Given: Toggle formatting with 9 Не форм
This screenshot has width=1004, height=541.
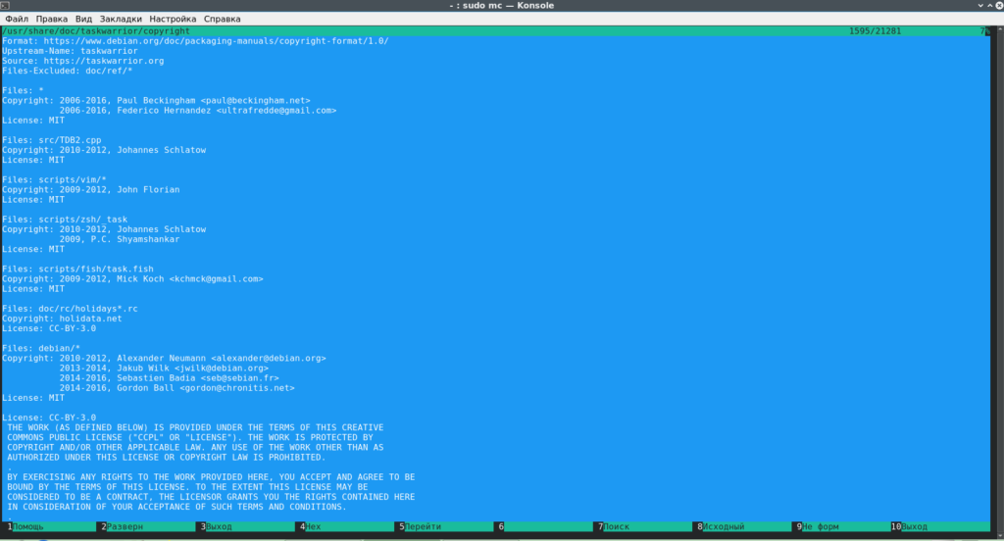Looking at the screenshot, I should point(820,527).
